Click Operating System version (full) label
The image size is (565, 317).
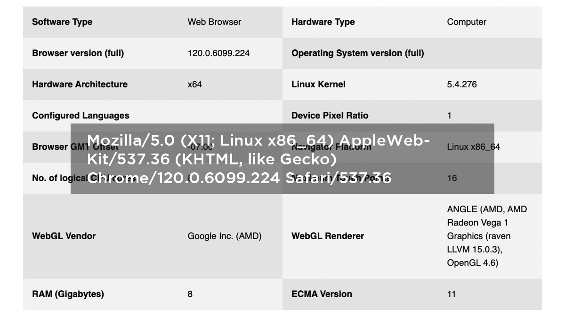coord(358,53)
